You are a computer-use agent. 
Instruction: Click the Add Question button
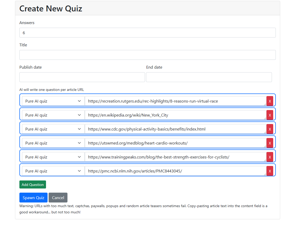pyautogui.click(x=33, y=184)
